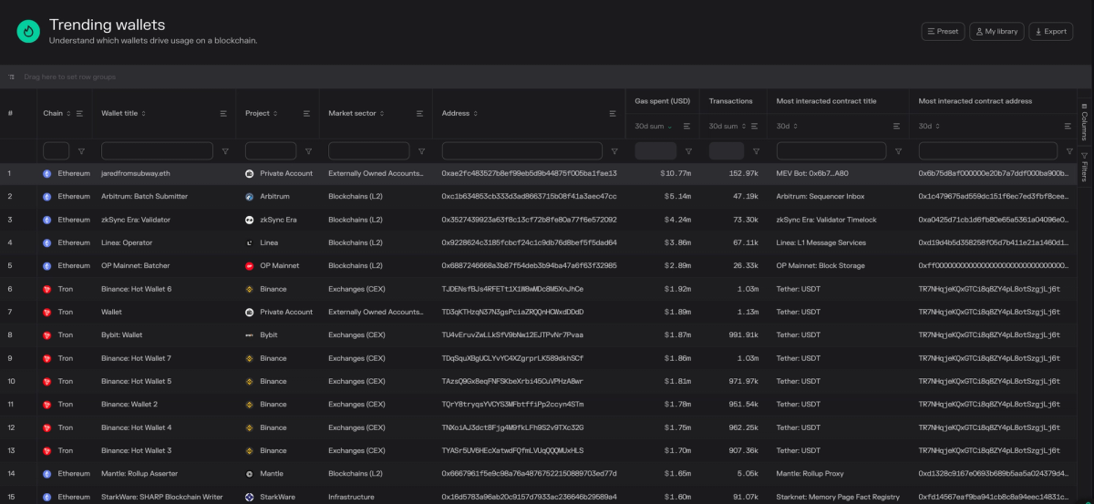Focus the Market sector filter input
The image size is (1094, 504).
[369, 151]
